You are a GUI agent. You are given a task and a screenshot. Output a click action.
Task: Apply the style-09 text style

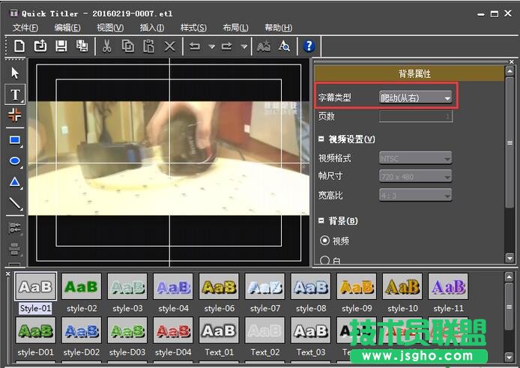pos(357,287)
